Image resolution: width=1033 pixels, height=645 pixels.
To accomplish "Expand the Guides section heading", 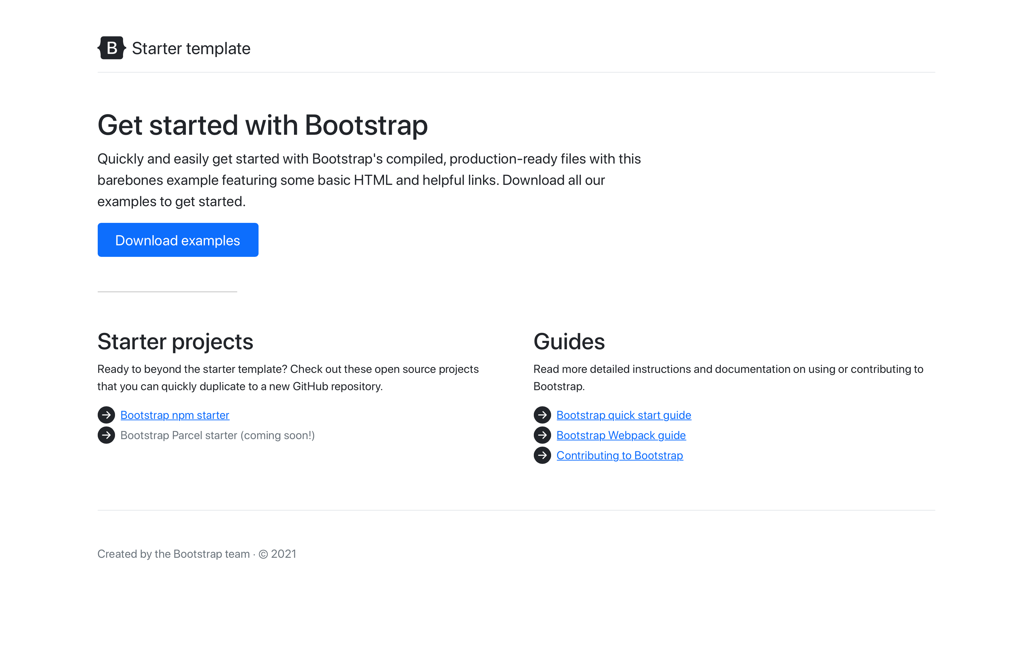I will coord(569,341).
